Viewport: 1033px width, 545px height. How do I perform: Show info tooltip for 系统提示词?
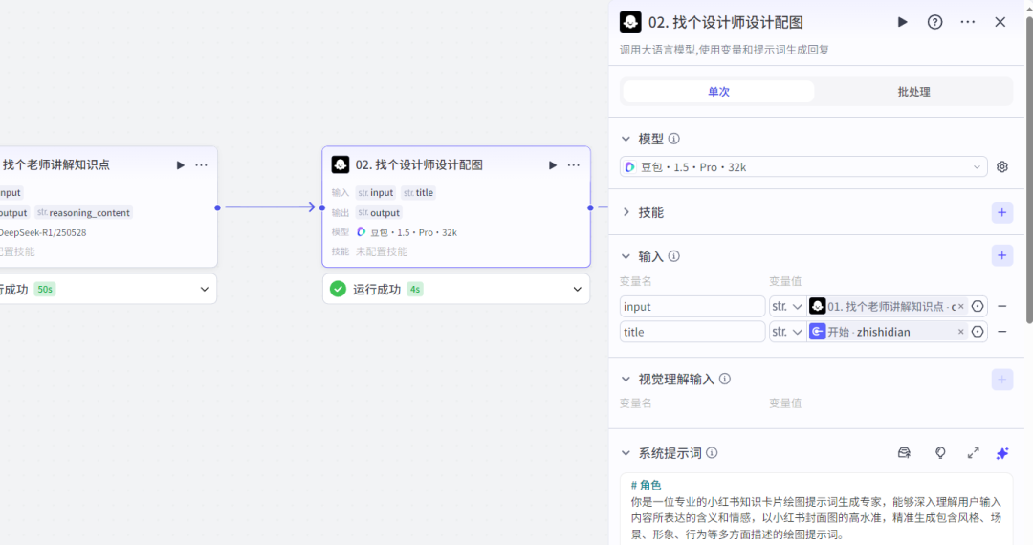(712, 453)
